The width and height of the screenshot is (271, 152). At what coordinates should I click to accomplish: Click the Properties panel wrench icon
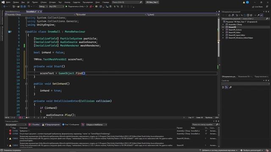[230, 87]
